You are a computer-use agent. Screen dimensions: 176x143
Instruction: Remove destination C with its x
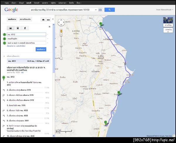point(48,43)
